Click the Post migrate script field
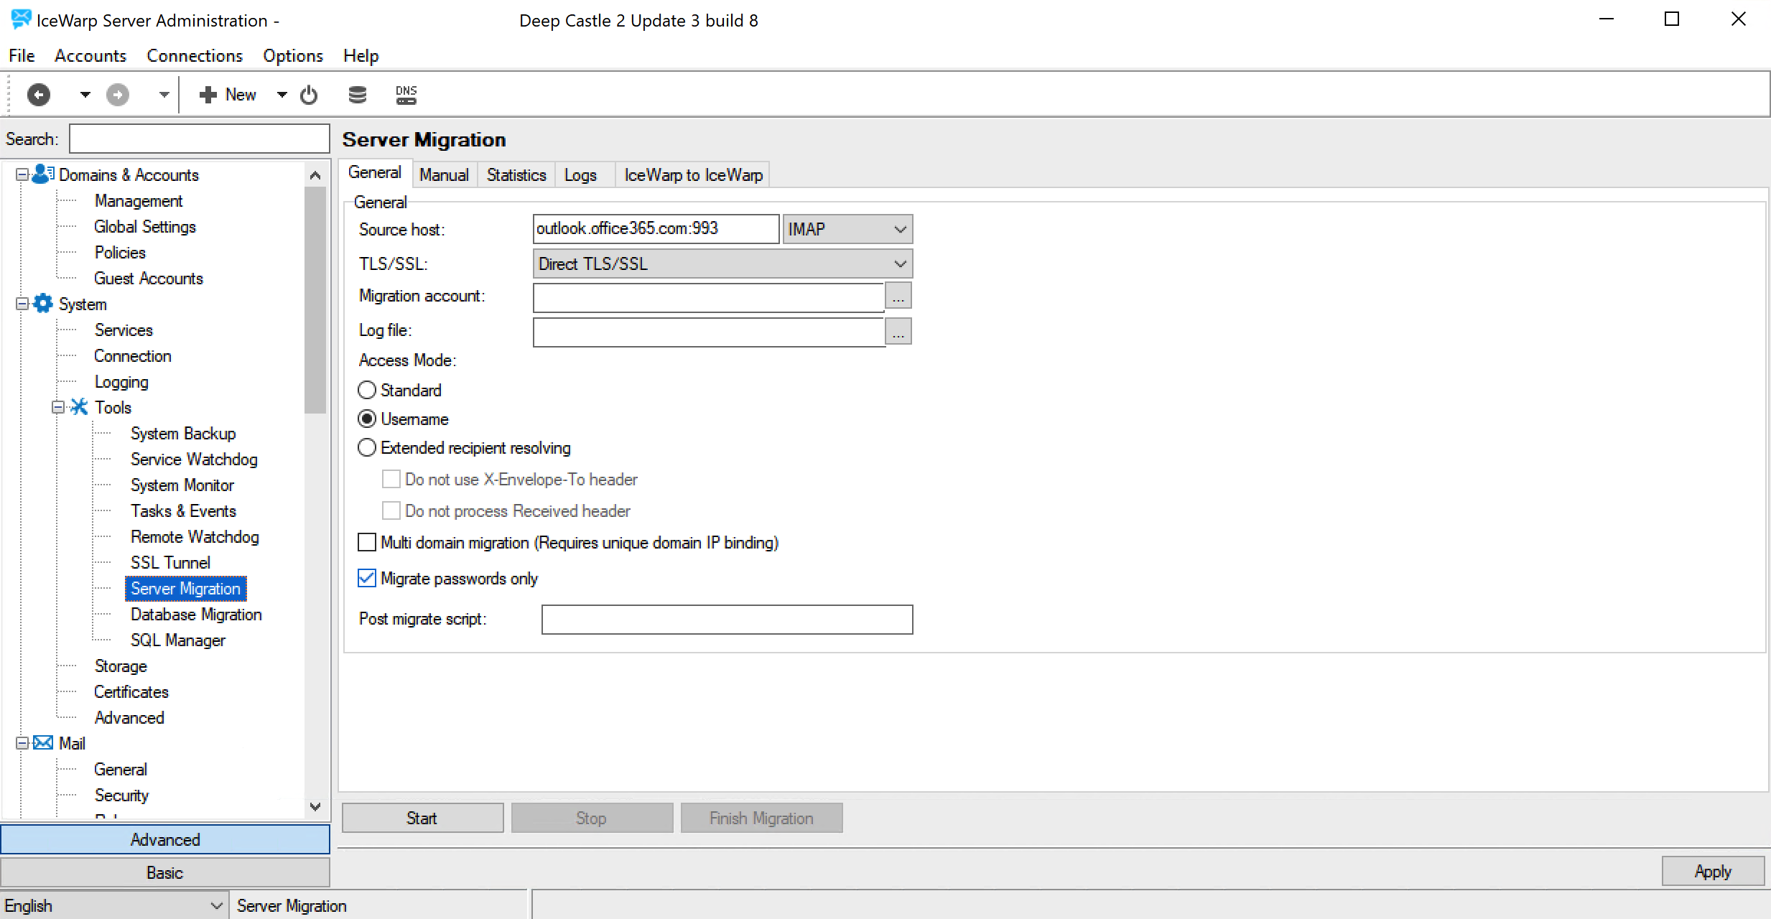This screenshot has height=919, width=1771. click(x=727, y=620)
